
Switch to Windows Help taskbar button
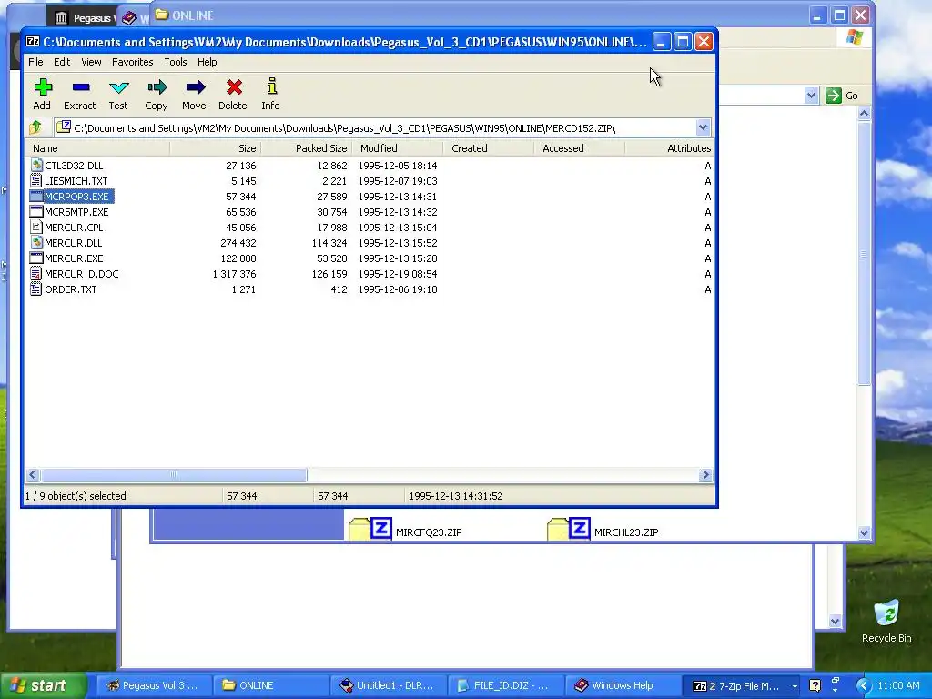point(623,685)
